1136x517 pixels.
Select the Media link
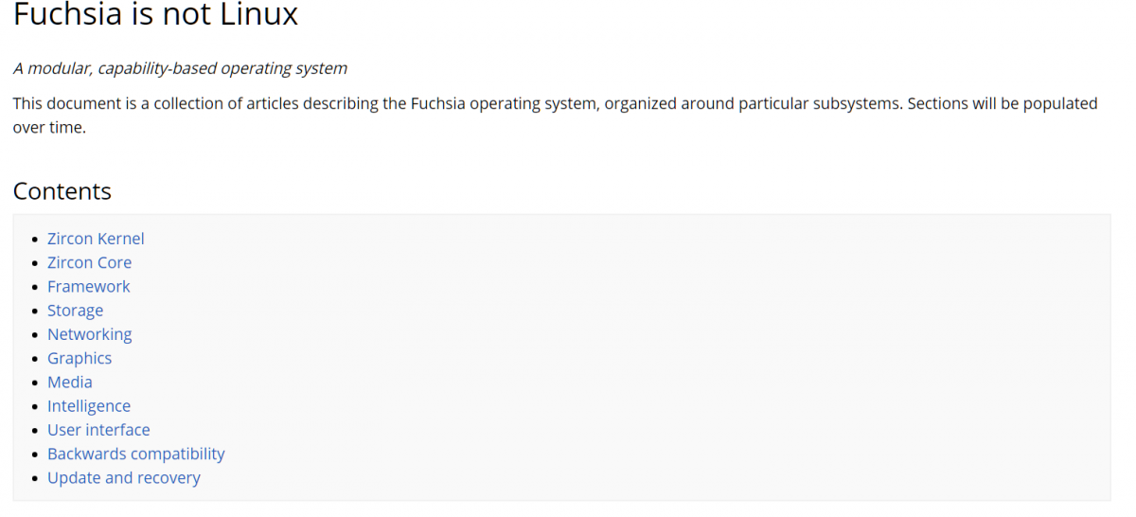point(70,382)
